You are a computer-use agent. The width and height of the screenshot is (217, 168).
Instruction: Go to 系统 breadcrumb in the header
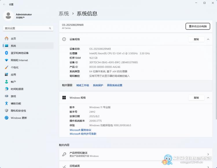(x=64, y=14)
